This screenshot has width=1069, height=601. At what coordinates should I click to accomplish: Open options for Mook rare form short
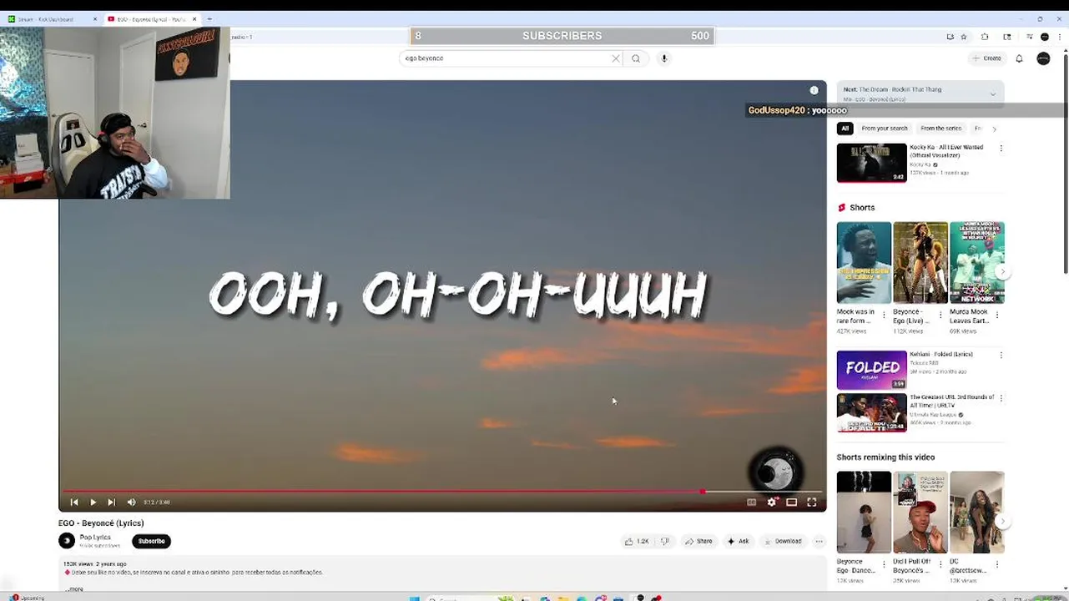[885, 316]
